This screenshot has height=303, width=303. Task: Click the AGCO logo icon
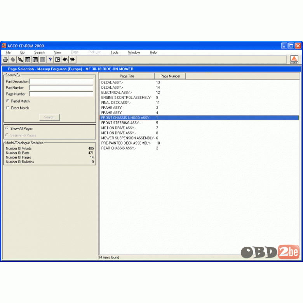coord(294,59)
